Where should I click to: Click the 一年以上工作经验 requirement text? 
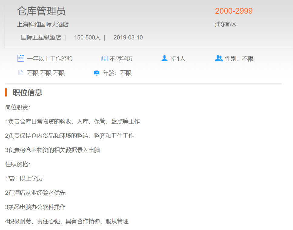pos(50,59)
